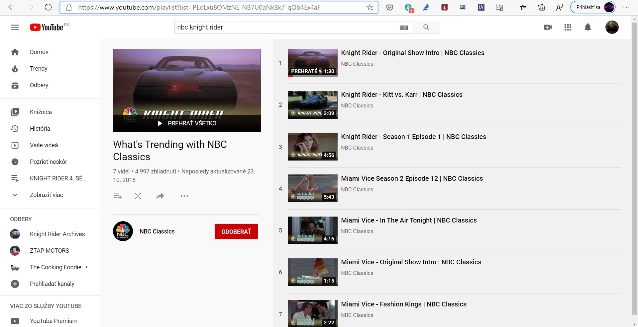
Task: Click add to favorites star in address bar
Action: (x=370, y=7)
